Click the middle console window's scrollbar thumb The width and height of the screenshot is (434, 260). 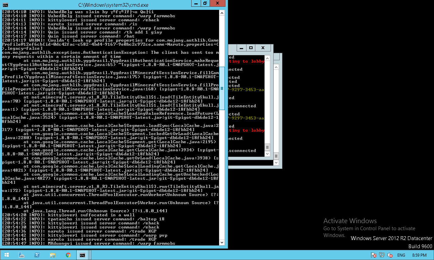pos(267,148)
